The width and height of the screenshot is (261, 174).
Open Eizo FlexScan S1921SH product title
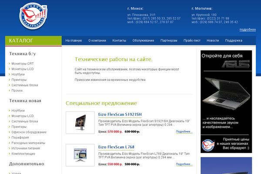120,114
